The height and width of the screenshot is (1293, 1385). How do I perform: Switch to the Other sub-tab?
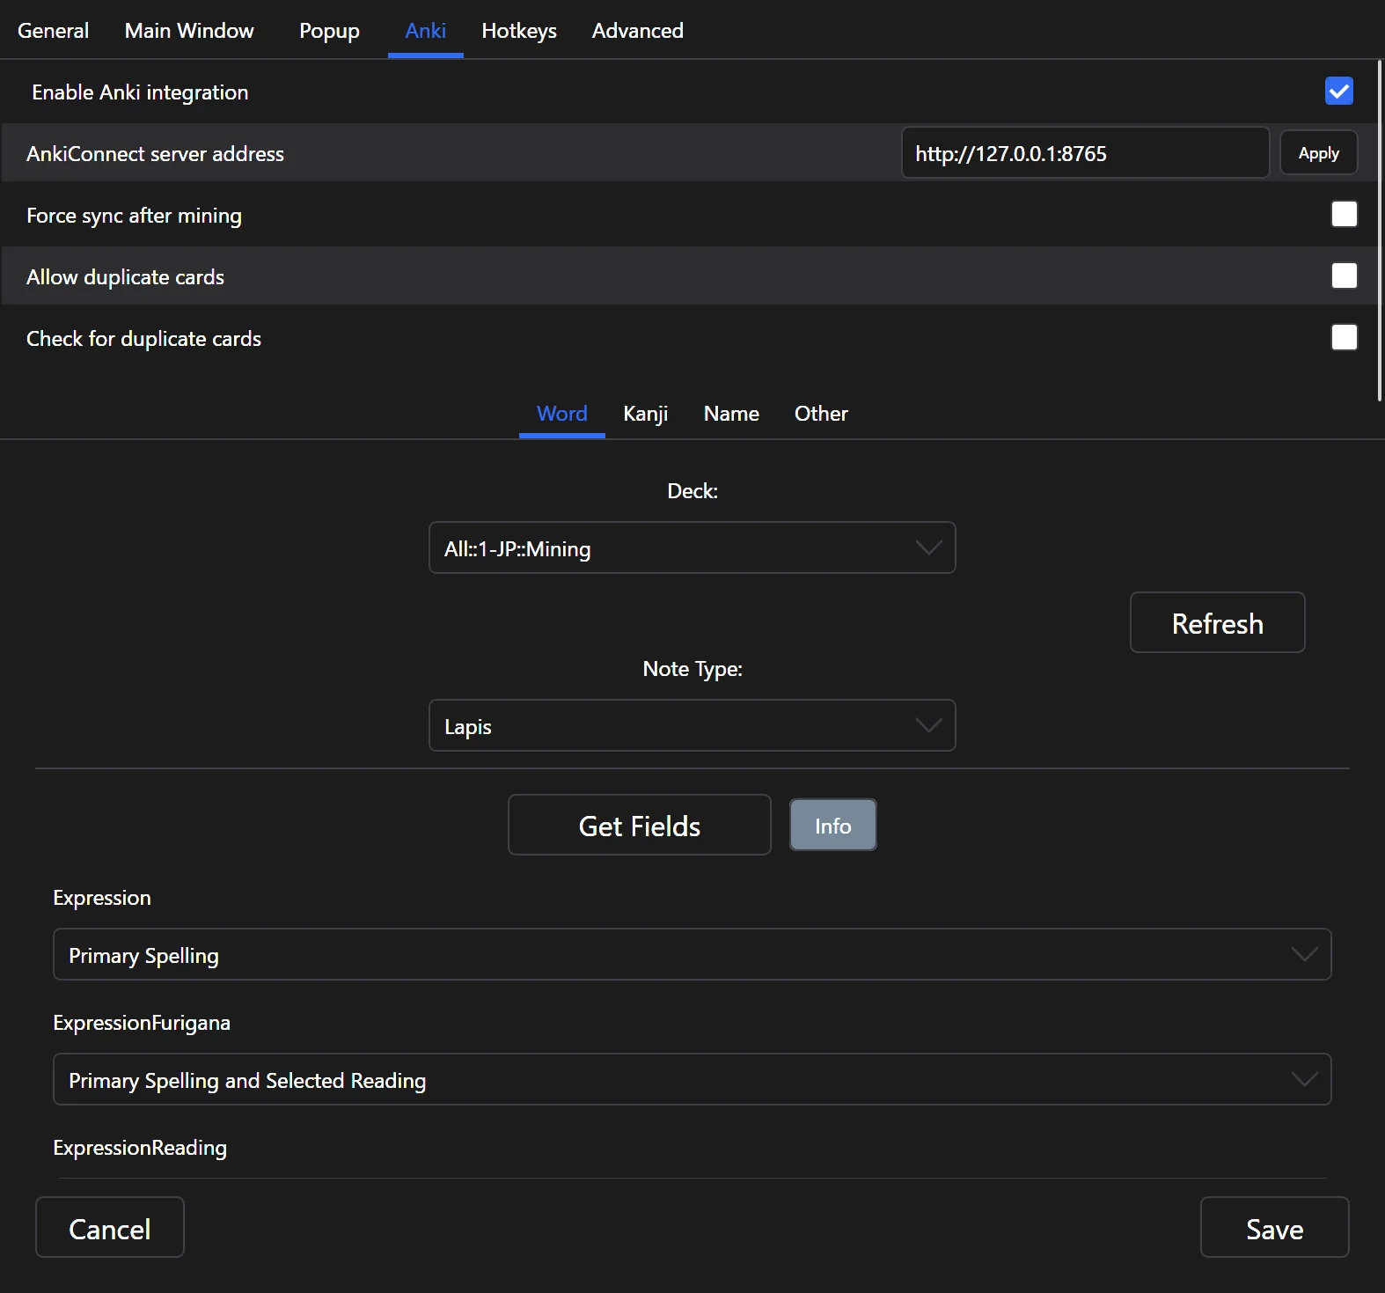821,414
